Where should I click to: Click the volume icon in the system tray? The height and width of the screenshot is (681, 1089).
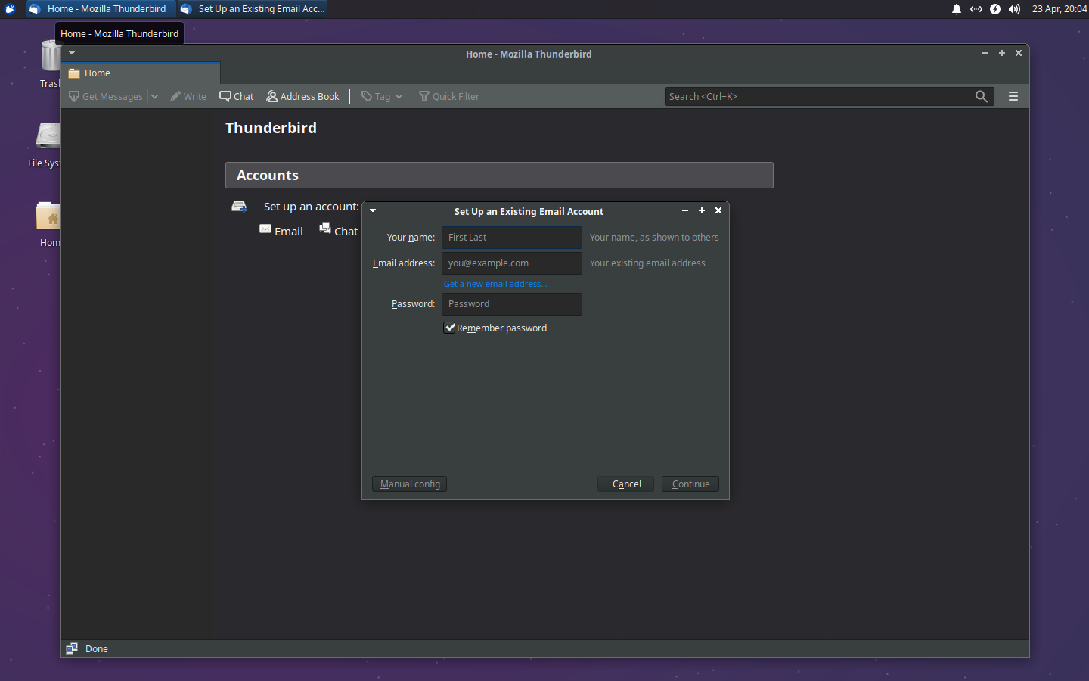1013,9
